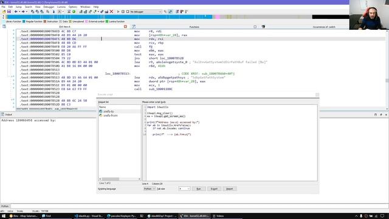The height and width of the screenshot is (219, 389).
Task: Click the blue down-arrow toolbar icon
Action: tap(53, 12)
